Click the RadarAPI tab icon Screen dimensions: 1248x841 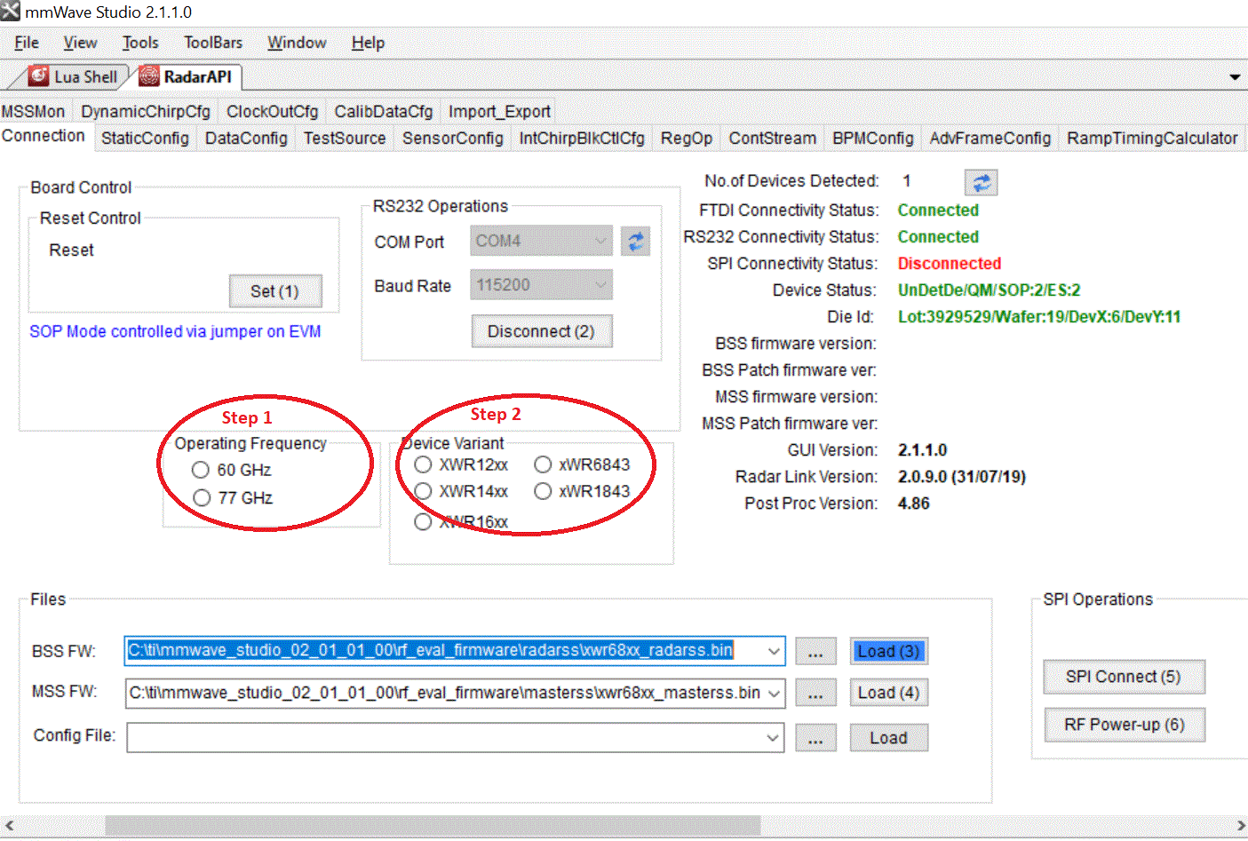click(149, 76)
